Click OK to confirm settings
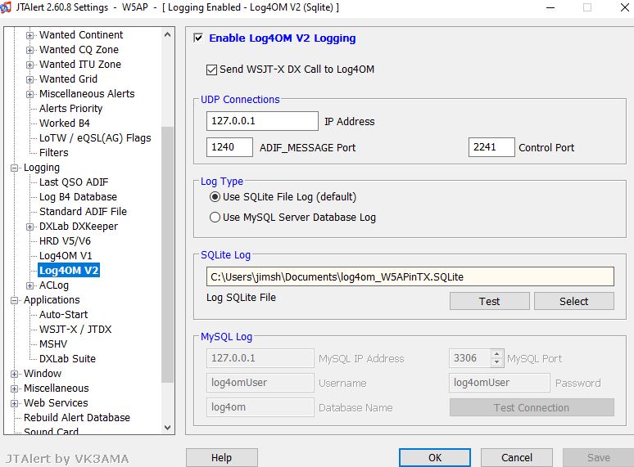Viewport: 634px width, 467px height. [435, 458]
